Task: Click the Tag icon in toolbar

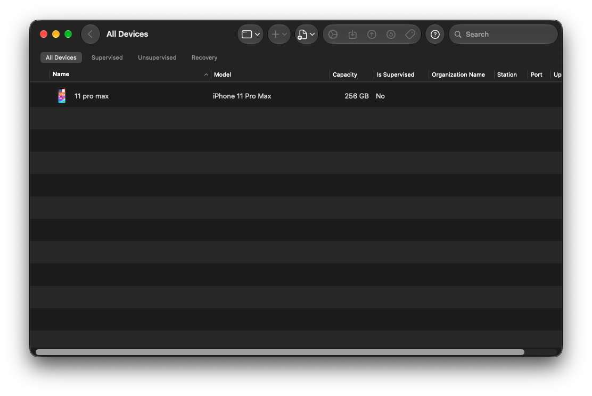Action: 410,35
